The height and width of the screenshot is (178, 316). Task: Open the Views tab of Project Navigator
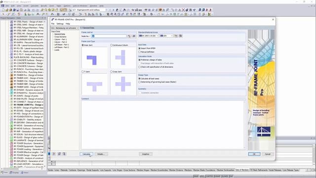pyautogui.click(x=25, y=173)
